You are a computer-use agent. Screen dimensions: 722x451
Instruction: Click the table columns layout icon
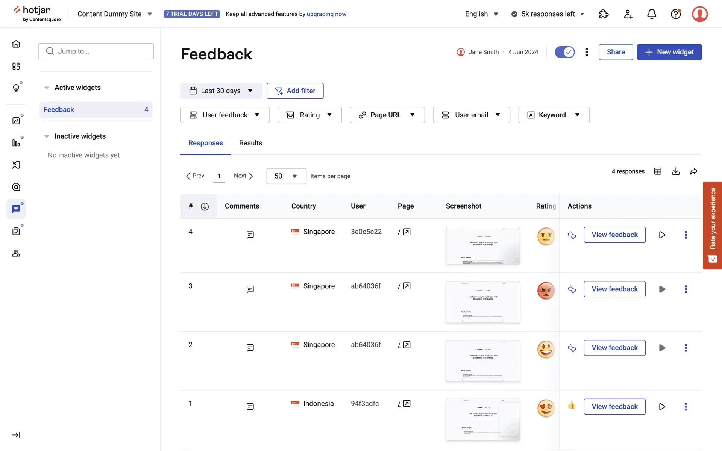658,171
